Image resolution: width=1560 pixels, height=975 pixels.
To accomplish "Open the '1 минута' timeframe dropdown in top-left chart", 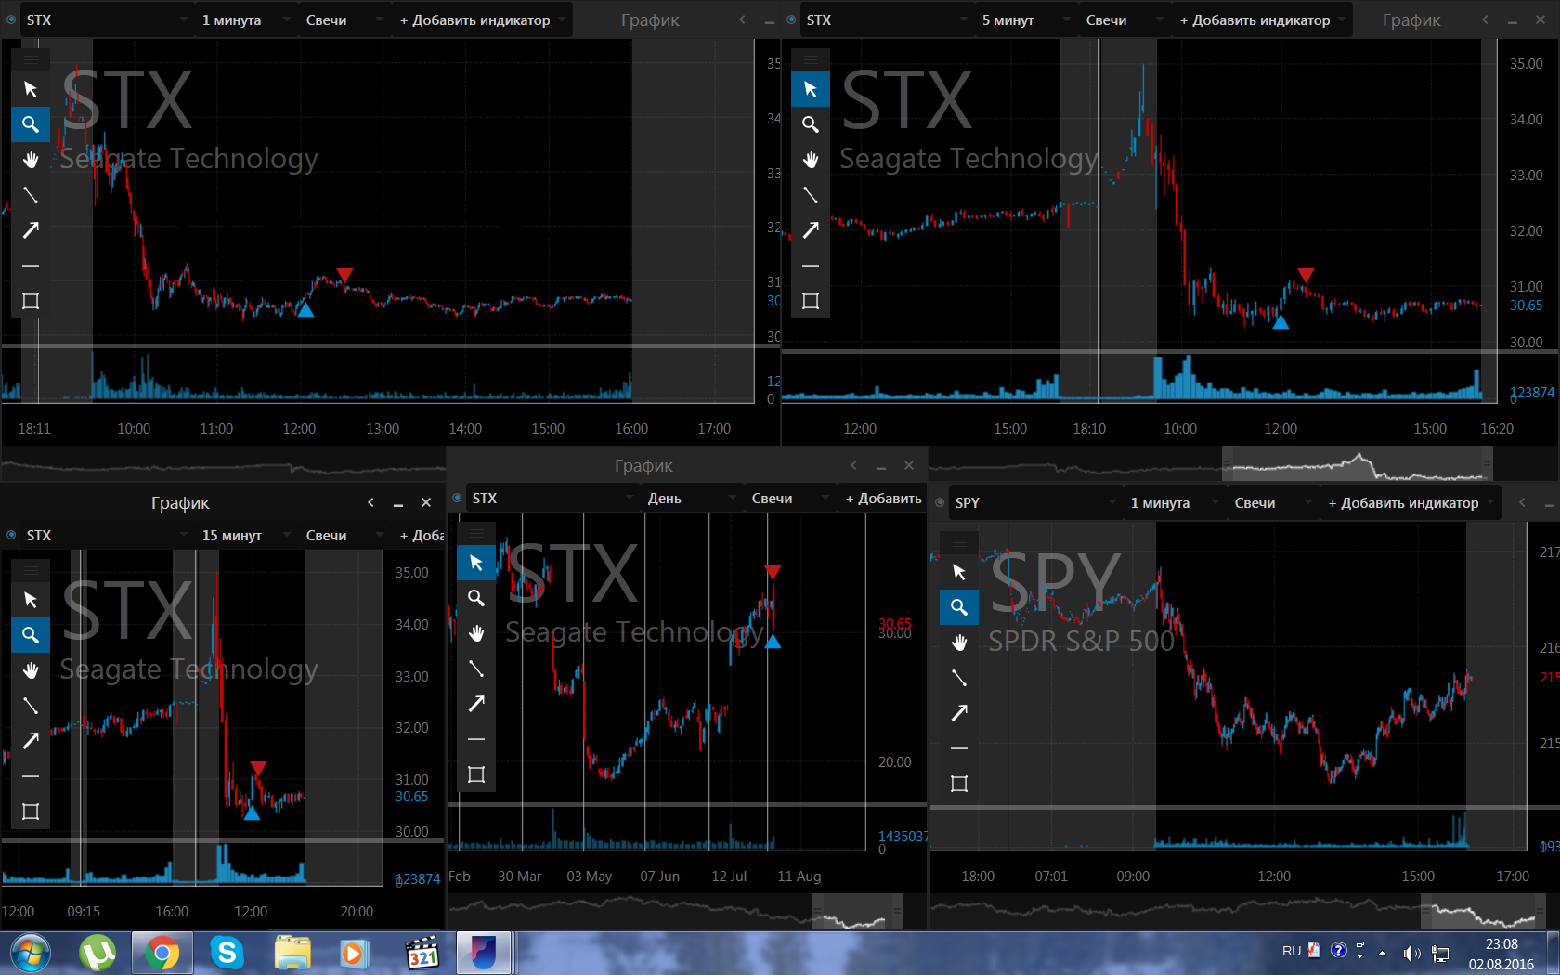I will 245,19.
